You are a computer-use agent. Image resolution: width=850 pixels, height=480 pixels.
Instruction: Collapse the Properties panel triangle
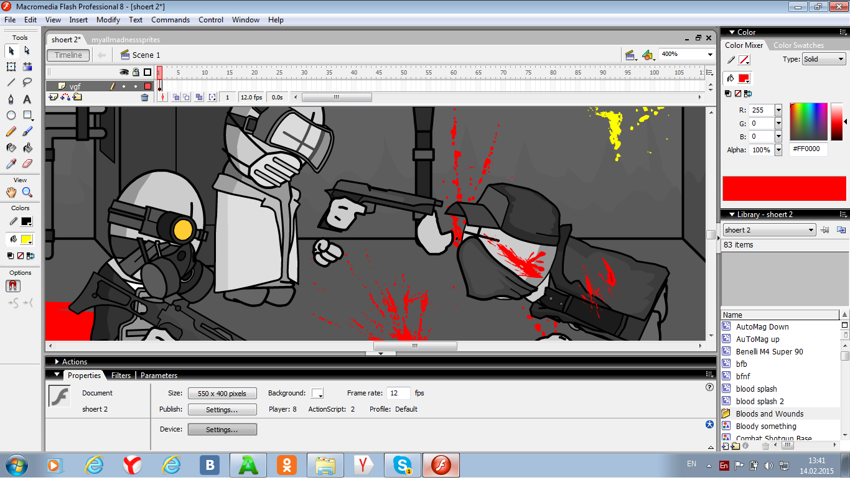click(57, 375)
